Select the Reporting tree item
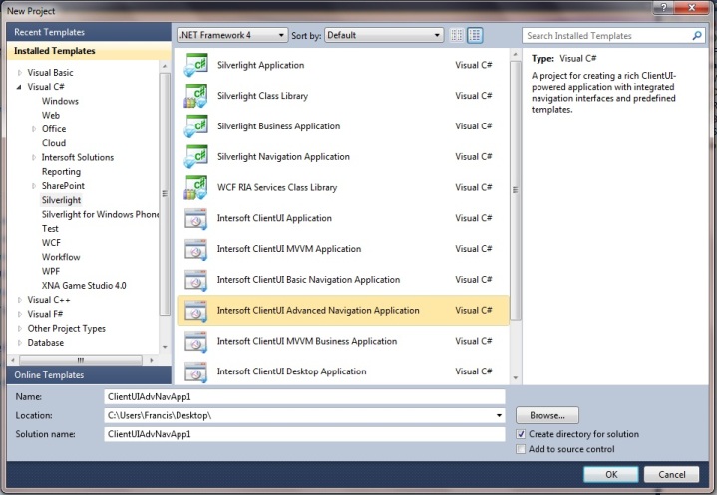The image size is (717, 495). point(61,171)
